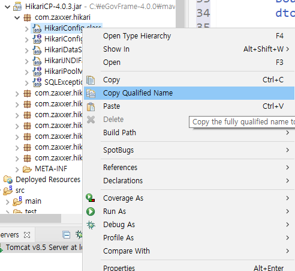
Task: Open the Compare With submenu
Action: (x=189, y=251)
